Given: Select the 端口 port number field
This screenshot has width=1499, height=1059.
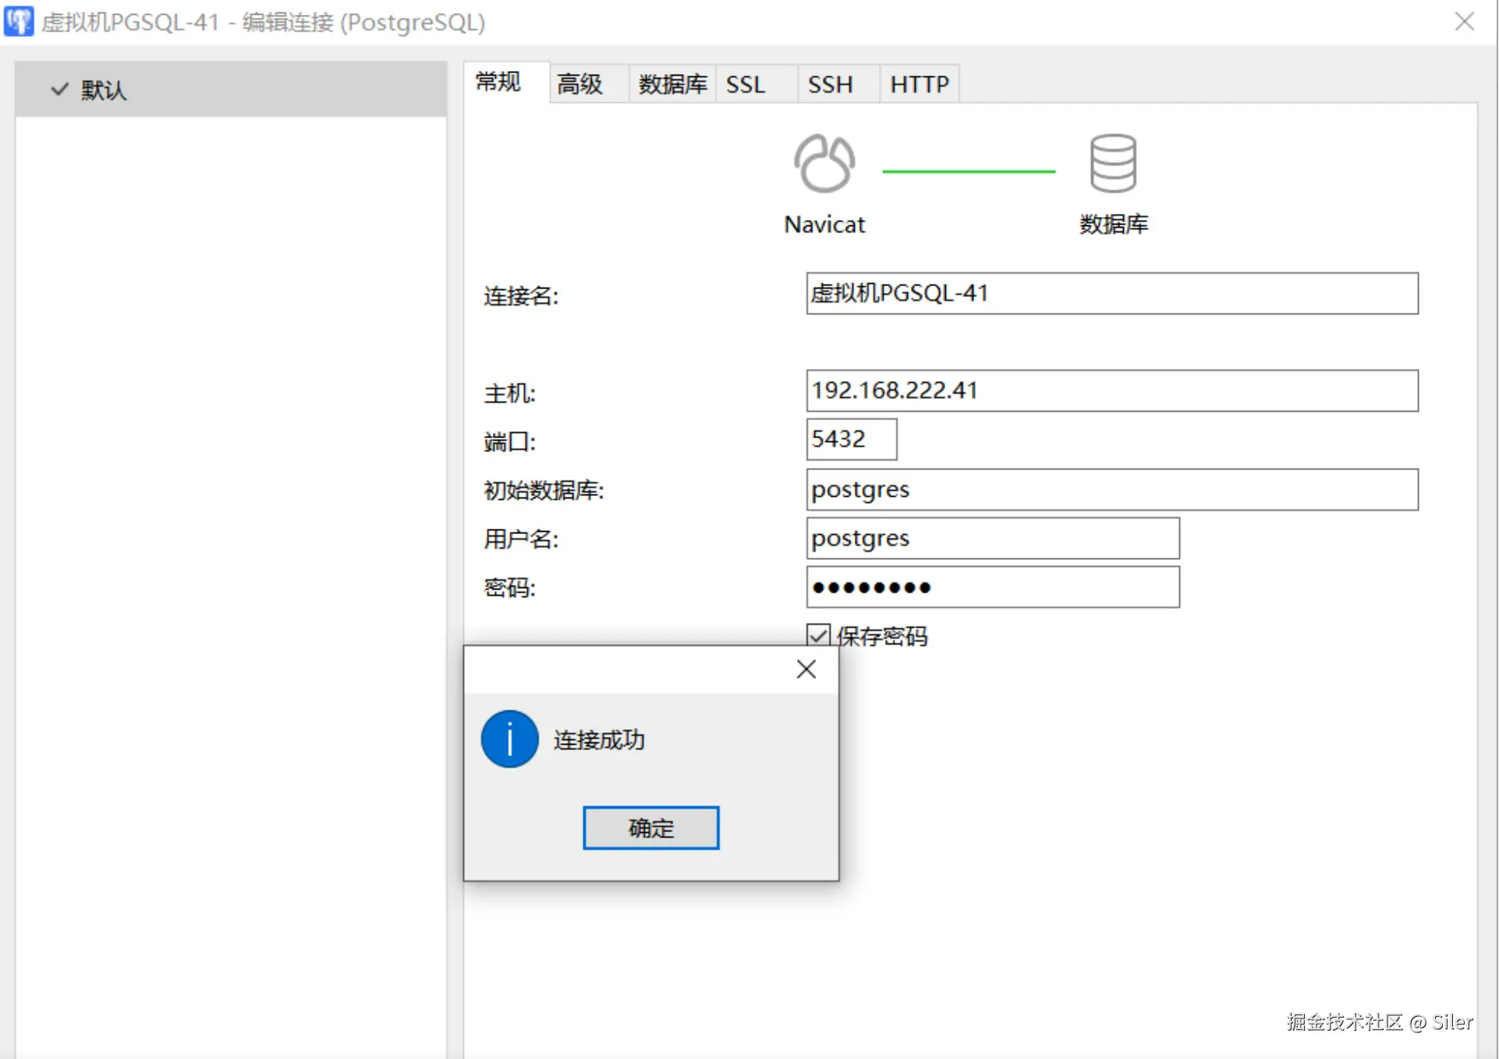Looking at the screenshot, I should click(851, 439).
